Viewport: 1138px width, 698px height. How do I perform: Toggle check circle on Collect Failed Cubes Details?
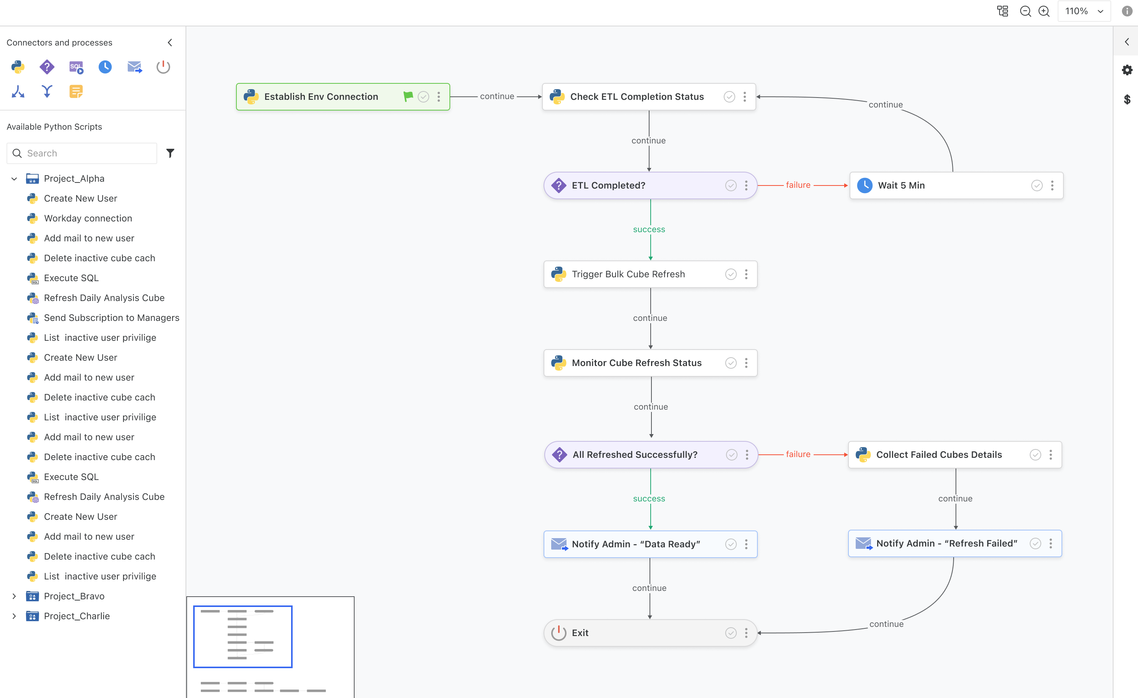pos(1035,455)
